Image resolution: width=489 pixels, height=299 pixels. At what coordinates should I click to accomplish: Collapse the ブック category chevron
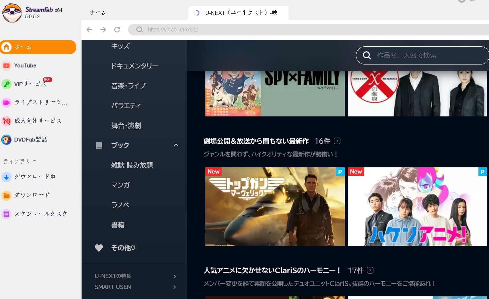click(x=176, y=145)
